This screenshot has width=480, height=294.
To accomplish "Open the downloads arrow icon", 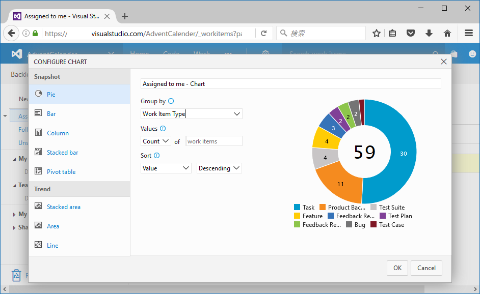I will click(429, 33).
